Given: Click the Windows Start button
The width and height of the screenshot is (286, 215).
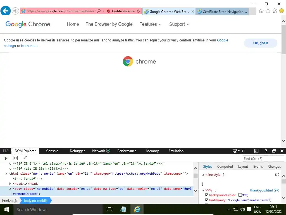Looking at the screenshot, I should [7, 209].
